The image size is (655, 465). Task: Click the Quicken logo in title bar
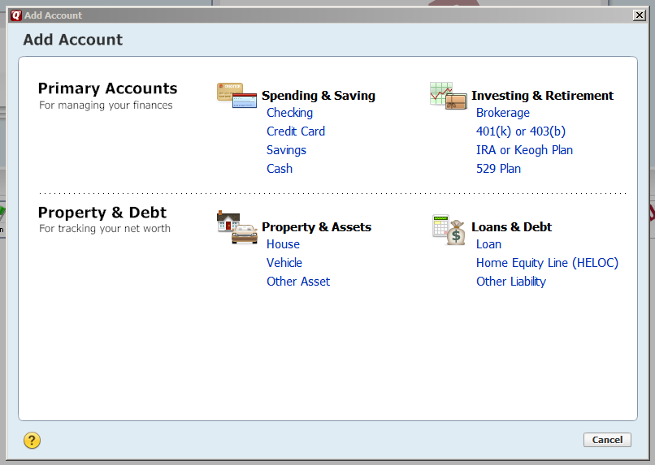tap(16, 15)
